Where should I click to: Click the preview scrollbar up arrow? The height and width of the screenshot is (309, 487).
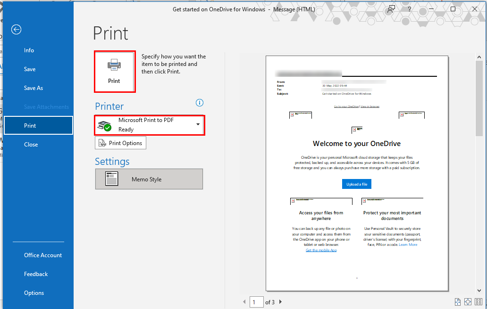(x=479, y=57)
